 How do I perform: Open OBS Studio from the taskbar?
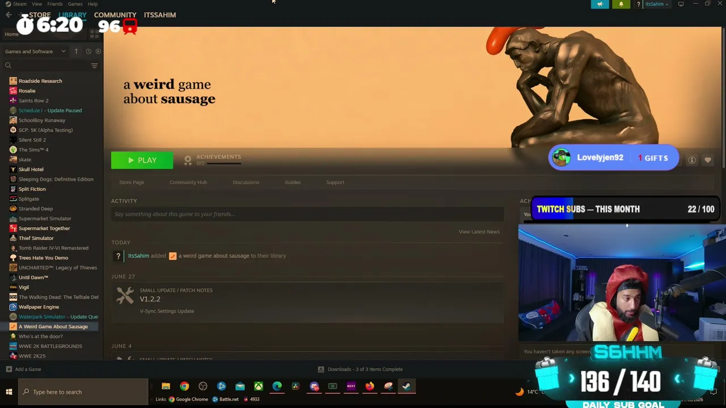203,386
